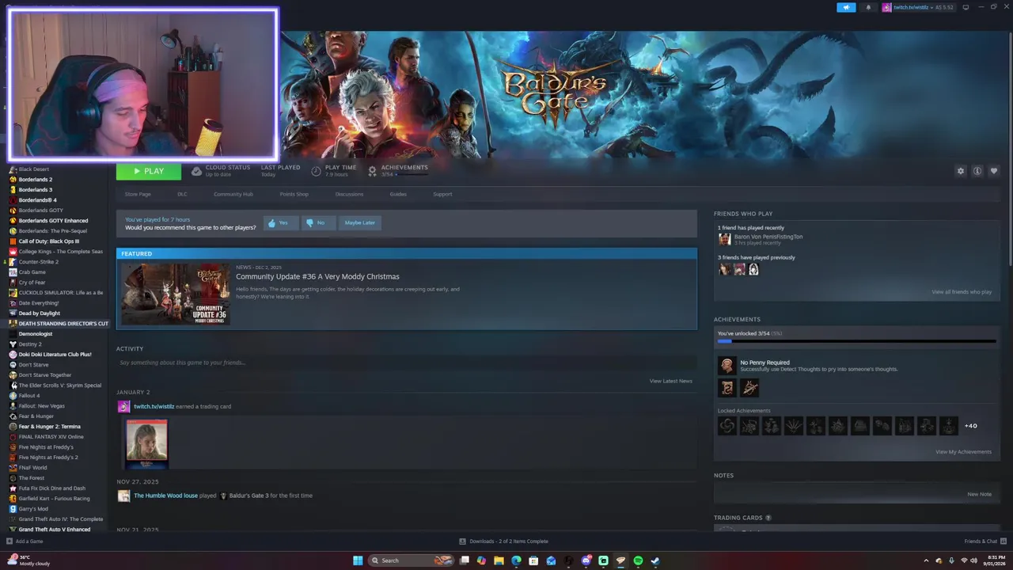This screenshot has height=570, width=1013.
Task: Click the achievements progress bar
Action: (x=856, y=341)
